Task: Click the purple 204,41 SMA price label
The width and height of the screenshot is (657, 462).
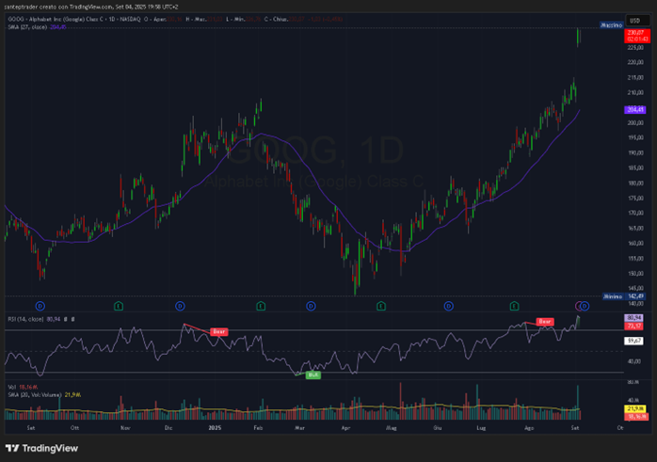Action: click(x=635, y=110)
